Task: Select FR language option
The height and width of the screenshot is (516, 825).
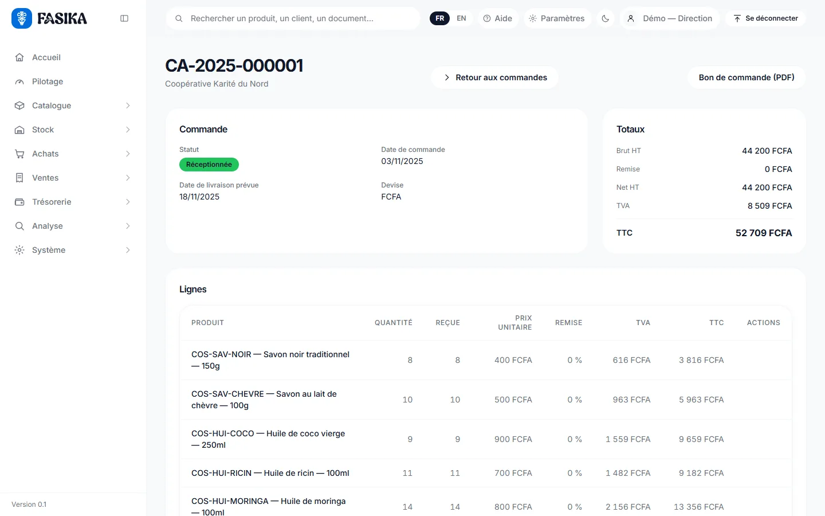Action: point(439,18)
